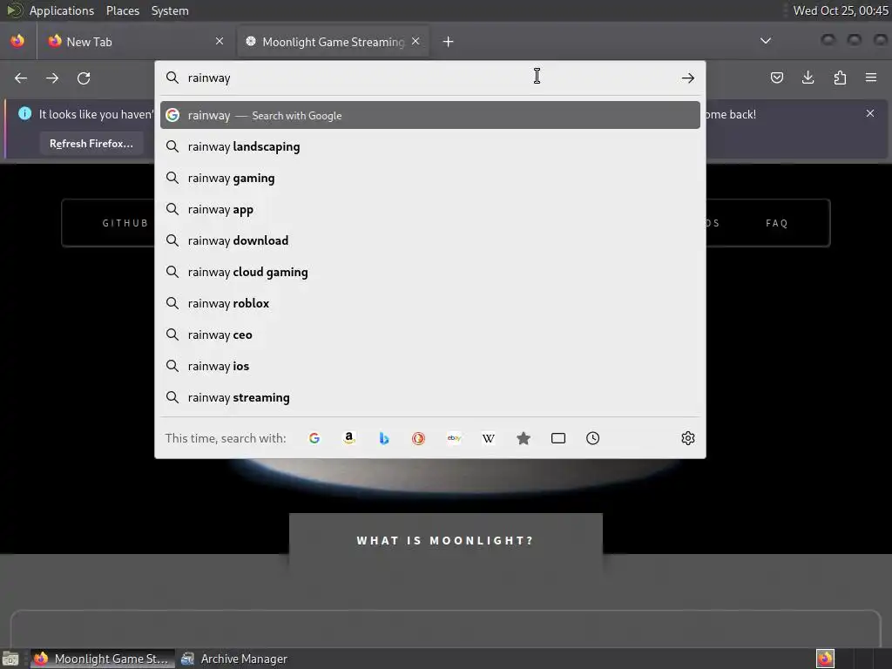Click into the address bar text field
This screenshot has width=892, height=669.
432,78
